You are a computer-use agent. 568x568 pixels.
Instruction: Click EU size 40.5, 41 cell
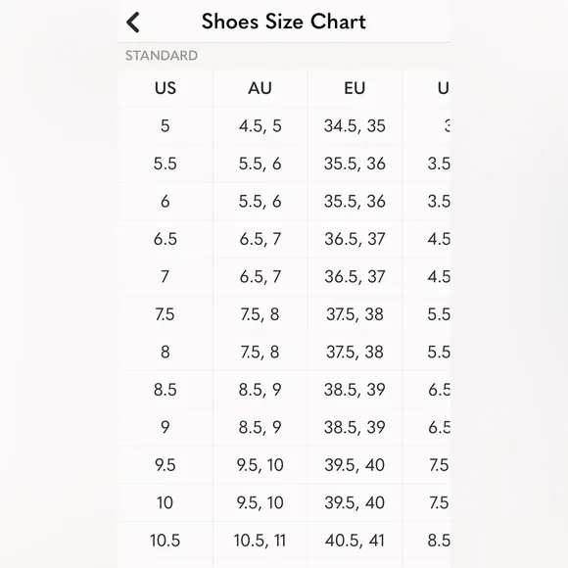[355, 541]
